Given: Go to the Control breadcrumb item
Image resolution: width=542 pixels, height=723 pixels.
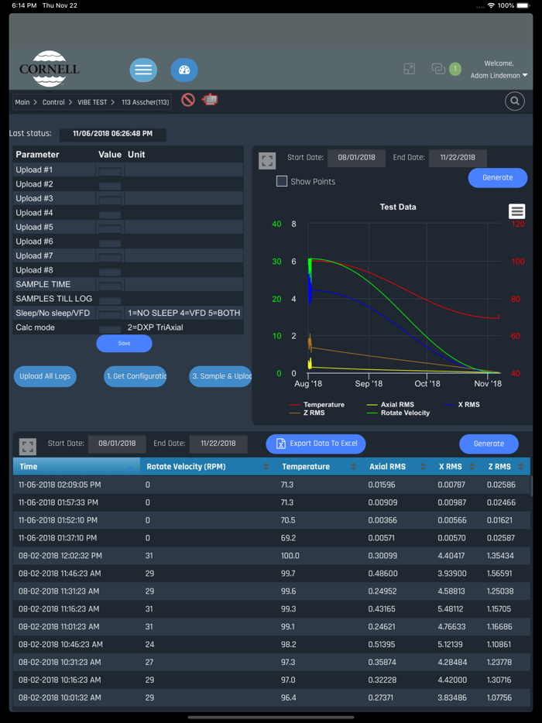Looking at the screenshot, I should click(53, 102).
